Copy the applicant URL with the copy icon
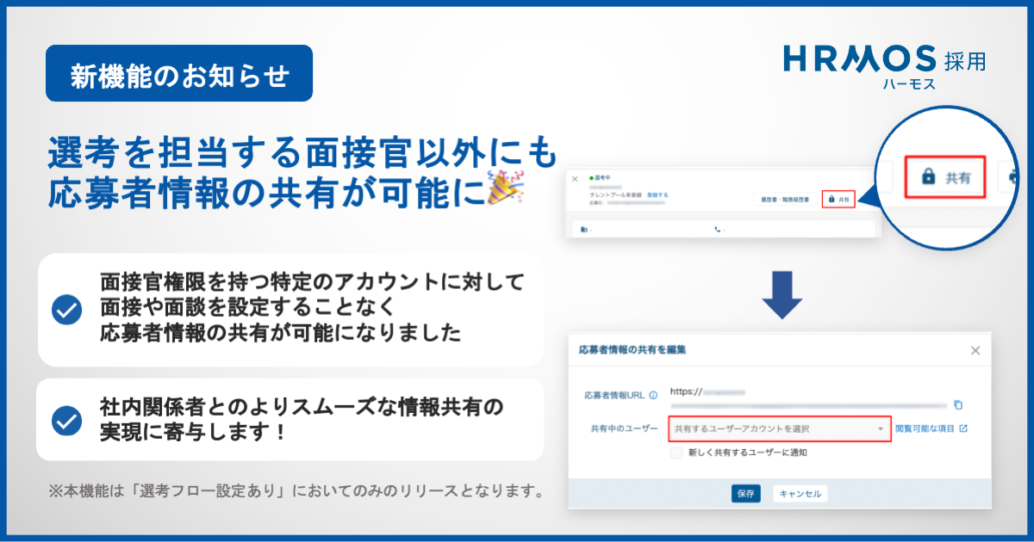 pyautogui.click(x=958, y=404)
